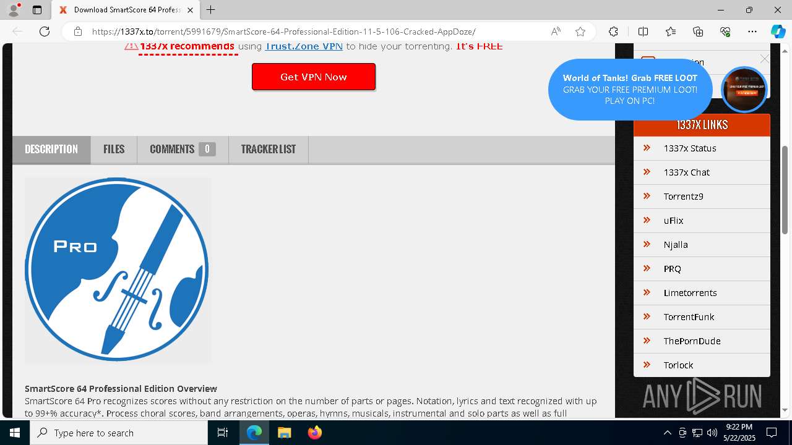The height and width of the screenshot is (445, 792).
Task: Click the page vertical scrollbar
Action: (x=785, y=189)
